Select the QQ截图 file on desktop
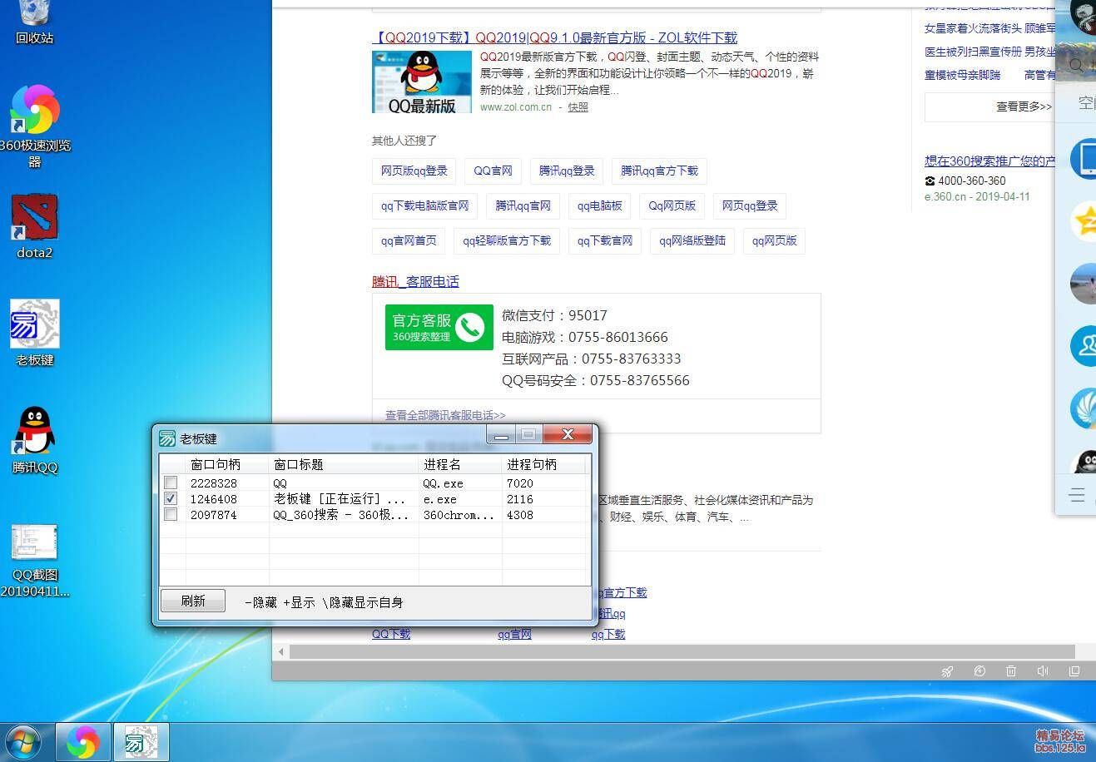 point(35,561)
